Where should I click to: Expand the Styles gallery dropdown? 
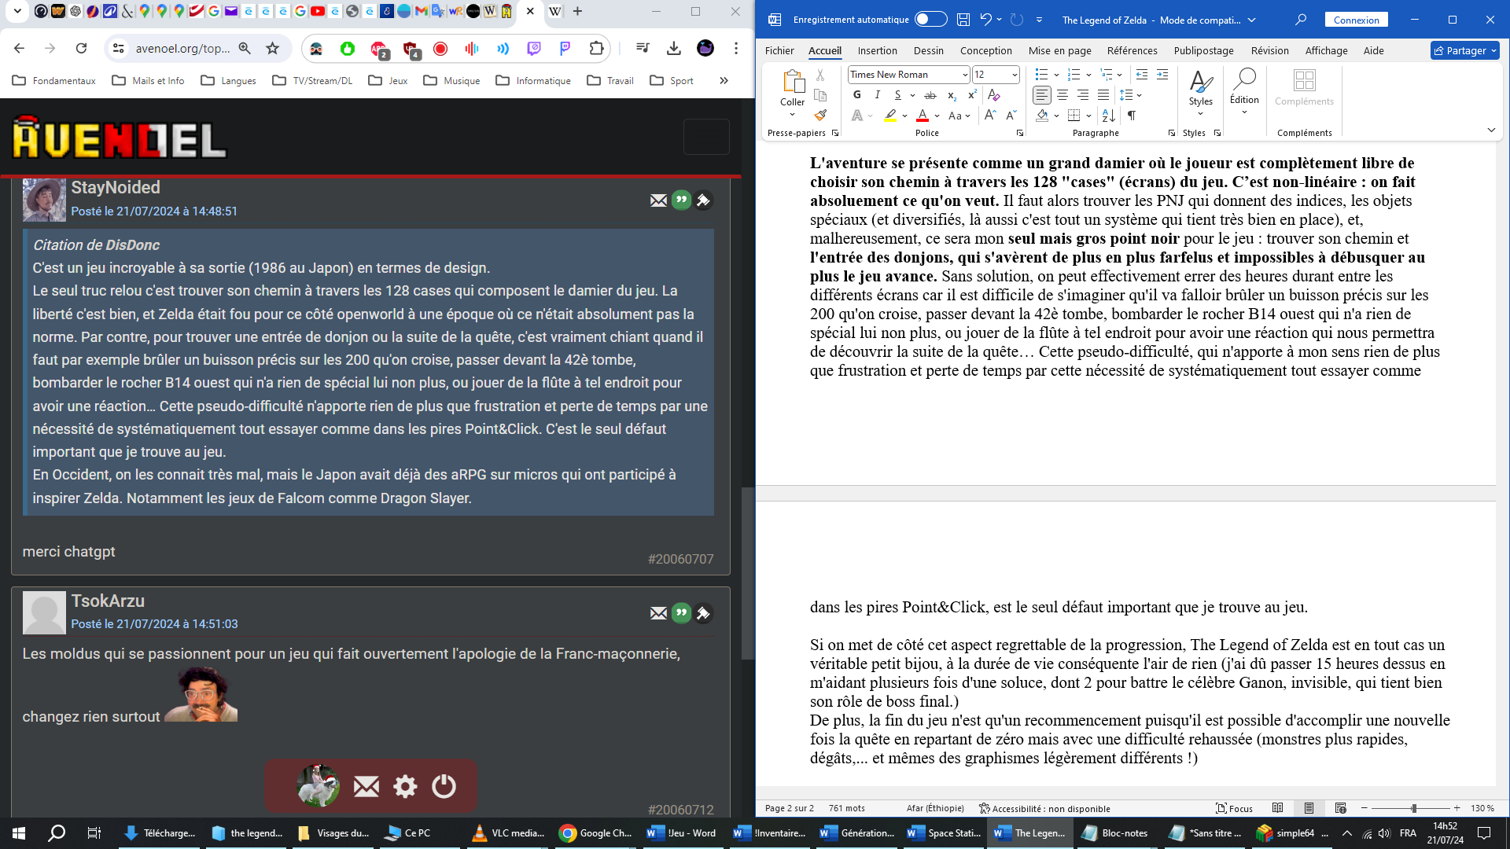1200,114
